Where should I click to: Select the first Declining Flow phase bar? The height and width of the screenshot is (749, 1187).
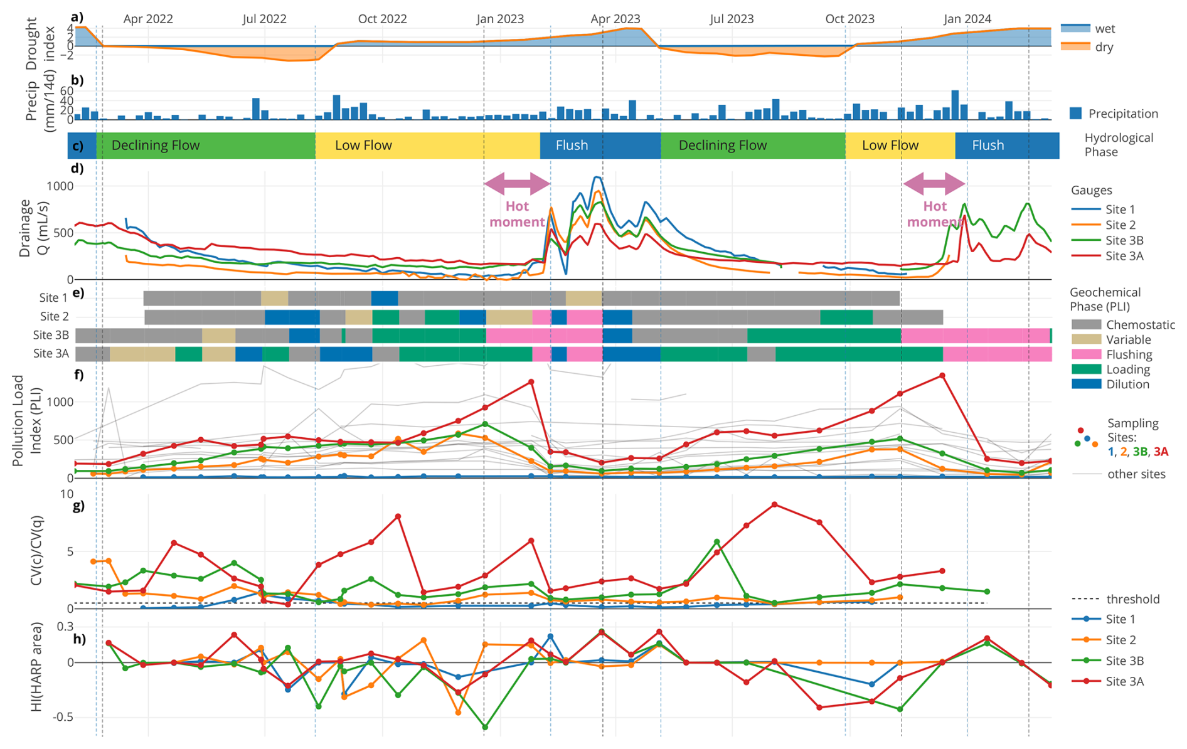205,146
